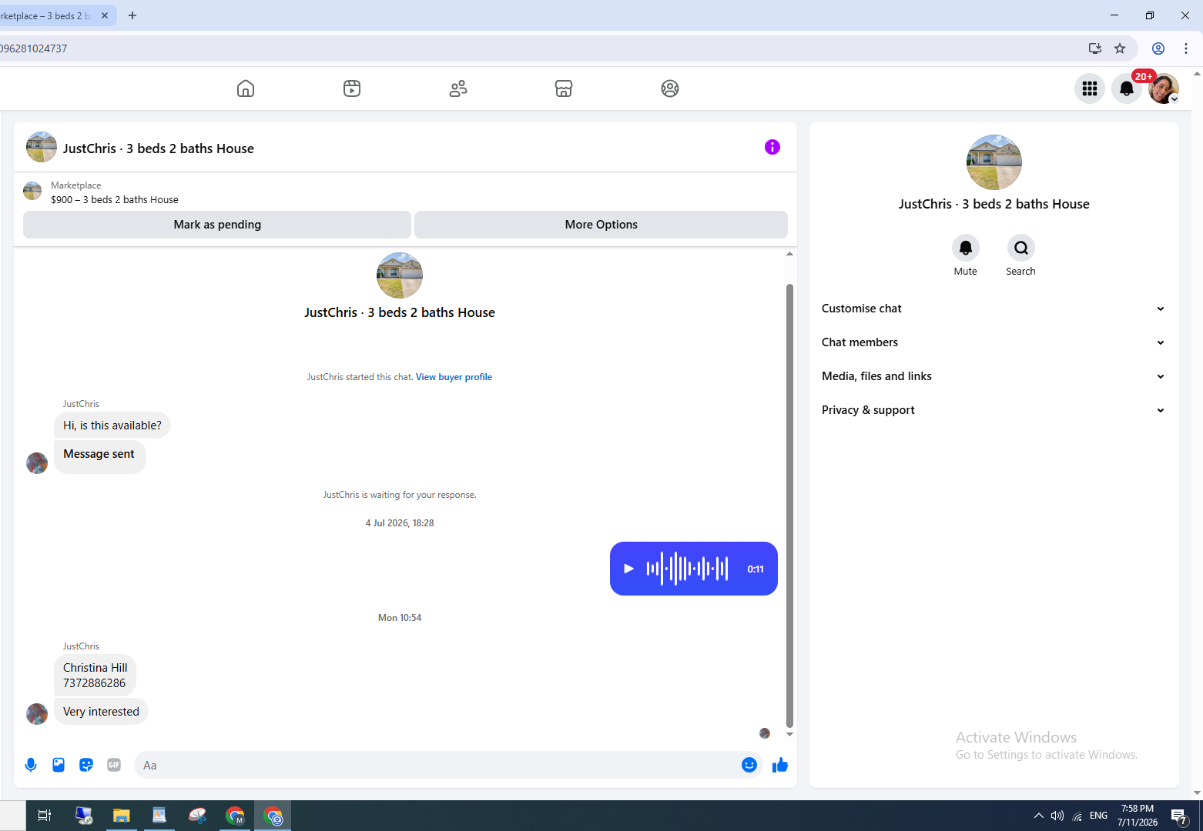Image resolution: width=1203 pixels, height=831 pixels.
Task: Open File Explorer from taskbar
Action: click(x=121, y=816)
